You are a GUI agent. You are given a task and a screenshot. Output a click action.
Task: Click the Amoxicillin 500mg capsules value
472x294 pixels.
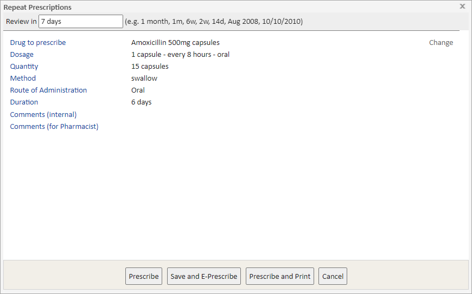click(175, 43)
